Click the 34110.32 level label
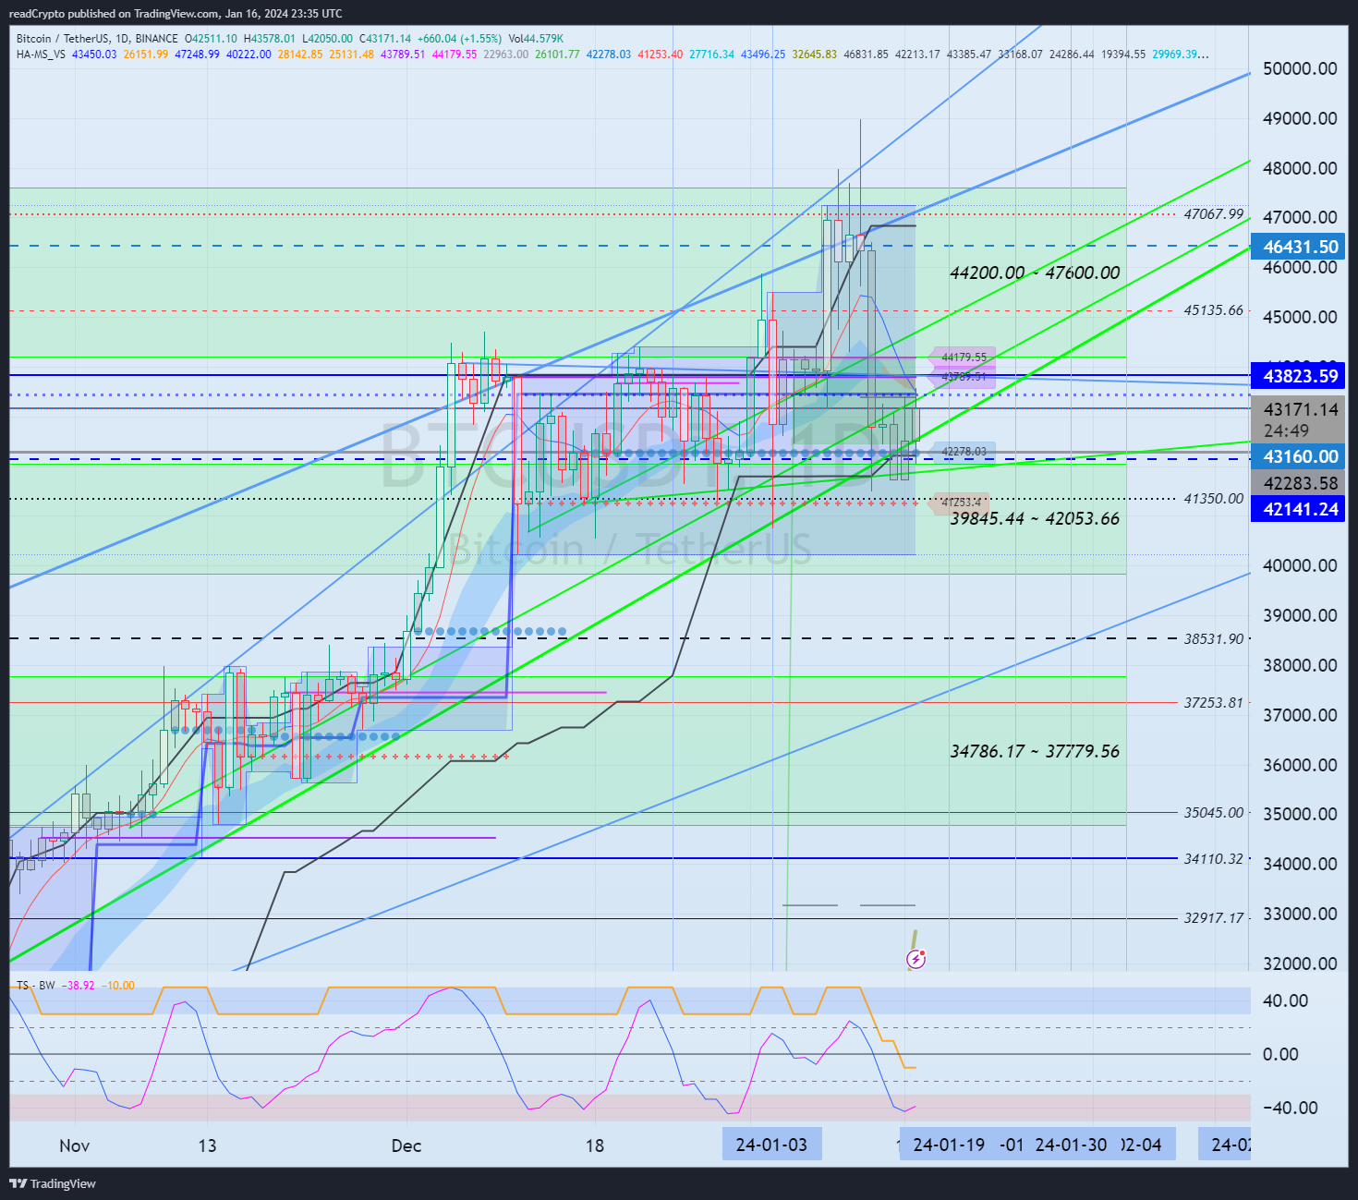Image resolution: width=1358 pixels, height=1200 pixels. 1214,858
